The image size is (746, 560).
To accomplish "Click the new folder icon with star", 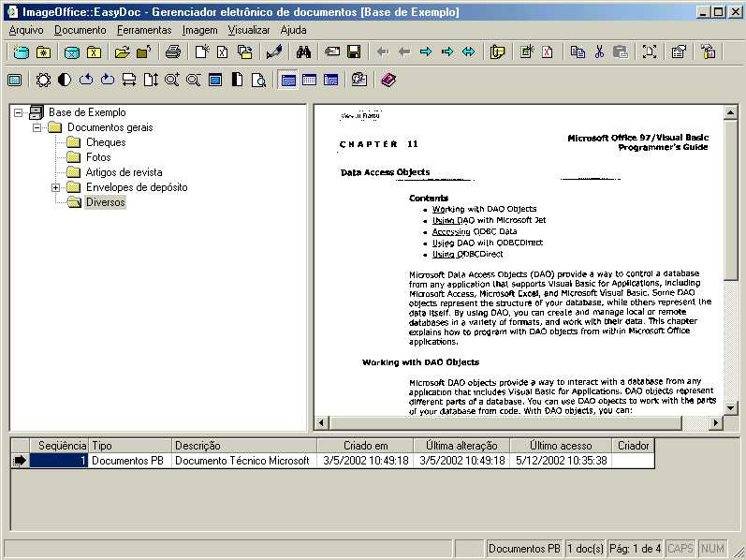I will pos(43,52).
